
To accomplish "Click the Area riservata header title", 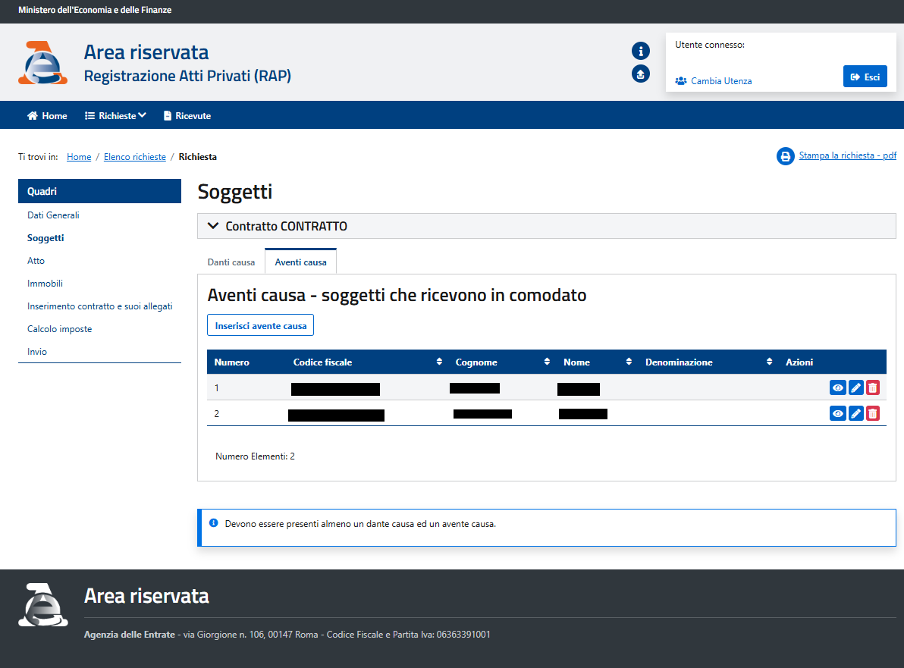I will point(146,52).
